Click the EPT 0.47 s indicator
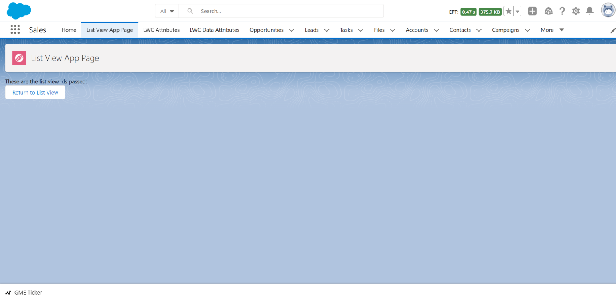This screenshot has height=301, width=616. [x=468, y=12]
